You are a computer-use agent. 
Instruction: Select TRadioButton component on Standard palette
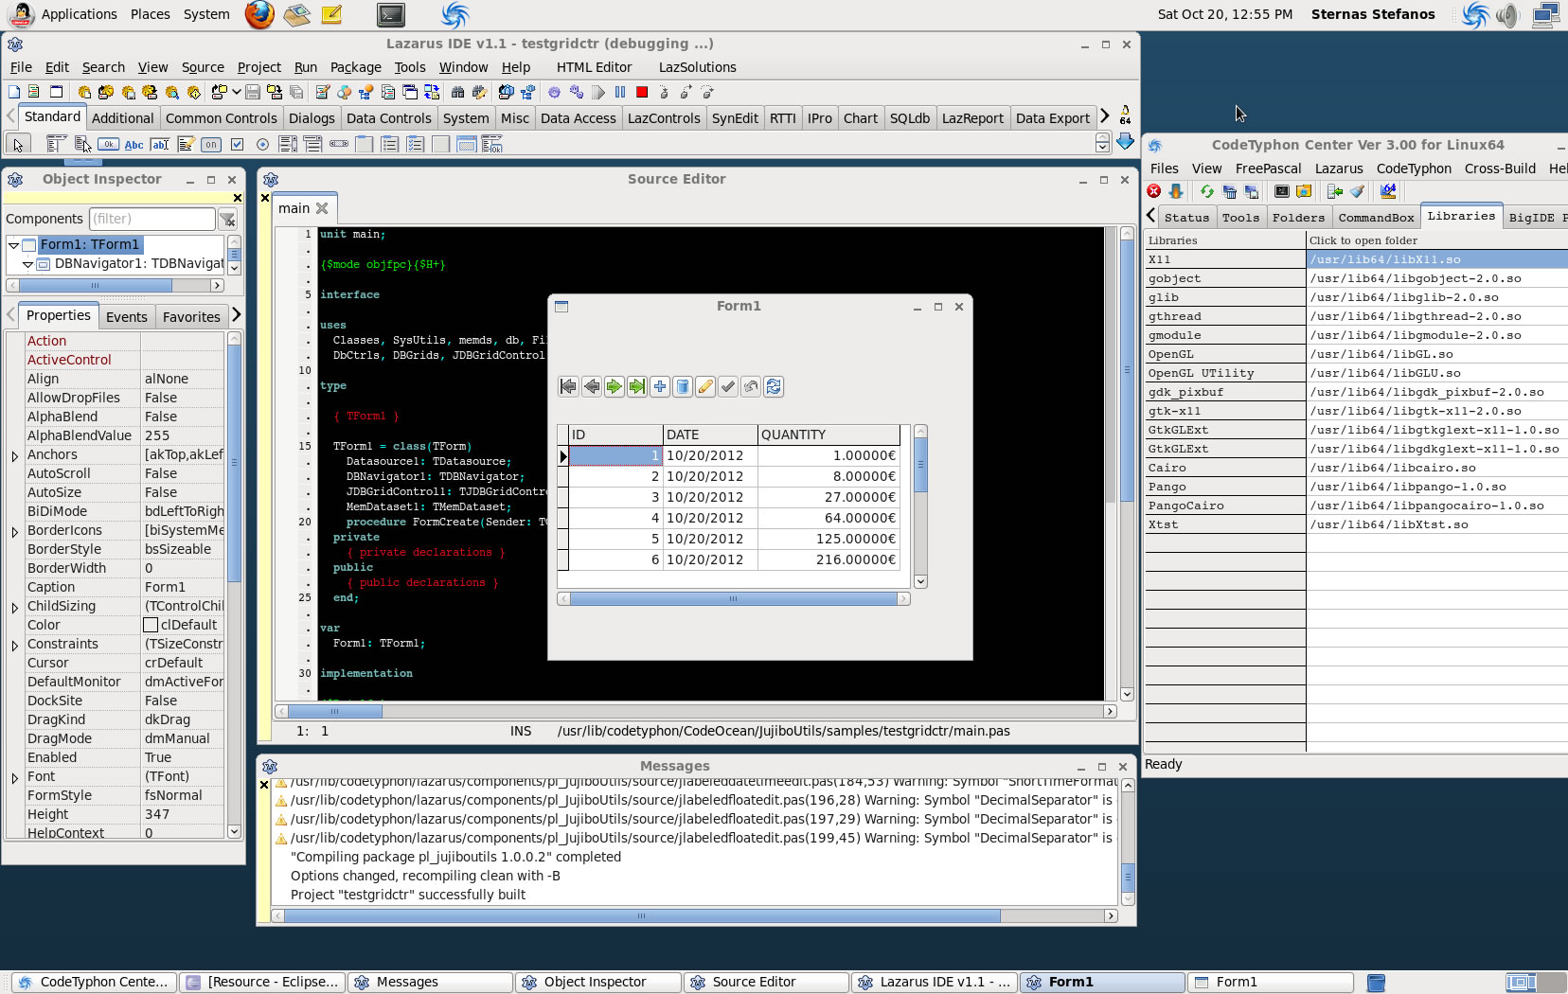coord(262,144)
